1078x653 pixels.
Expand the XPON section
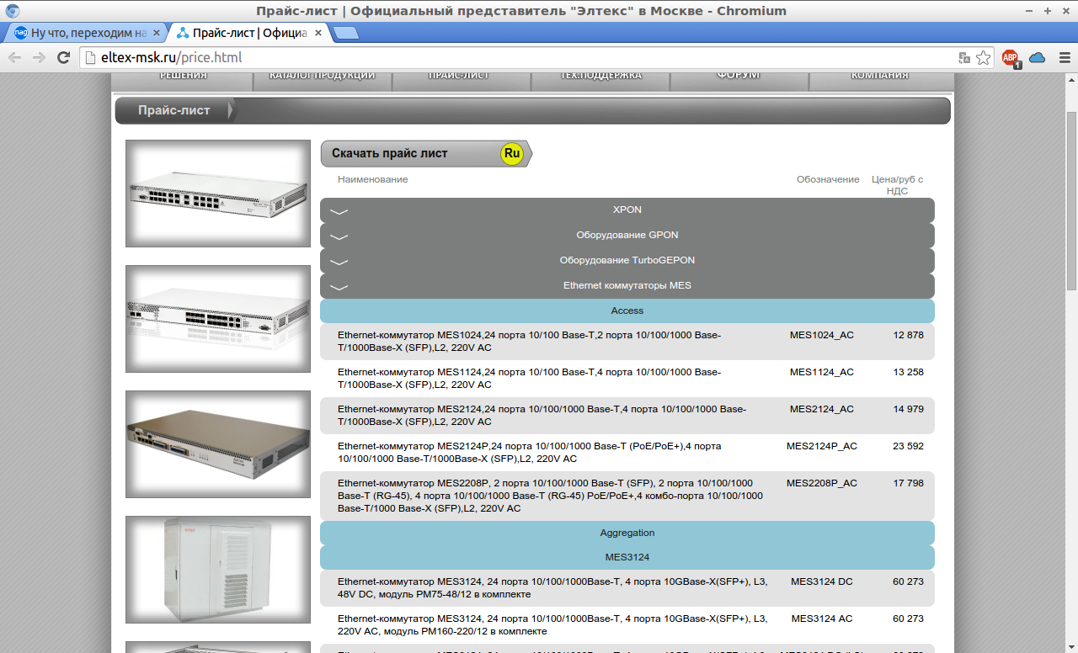(627, 210)
